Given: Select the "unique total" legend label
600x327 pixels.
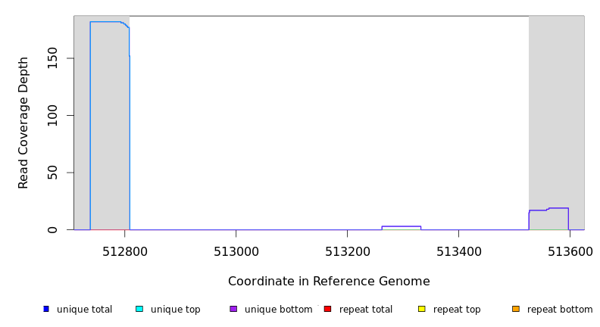Looking at the screenshot, I should point(84,310).
